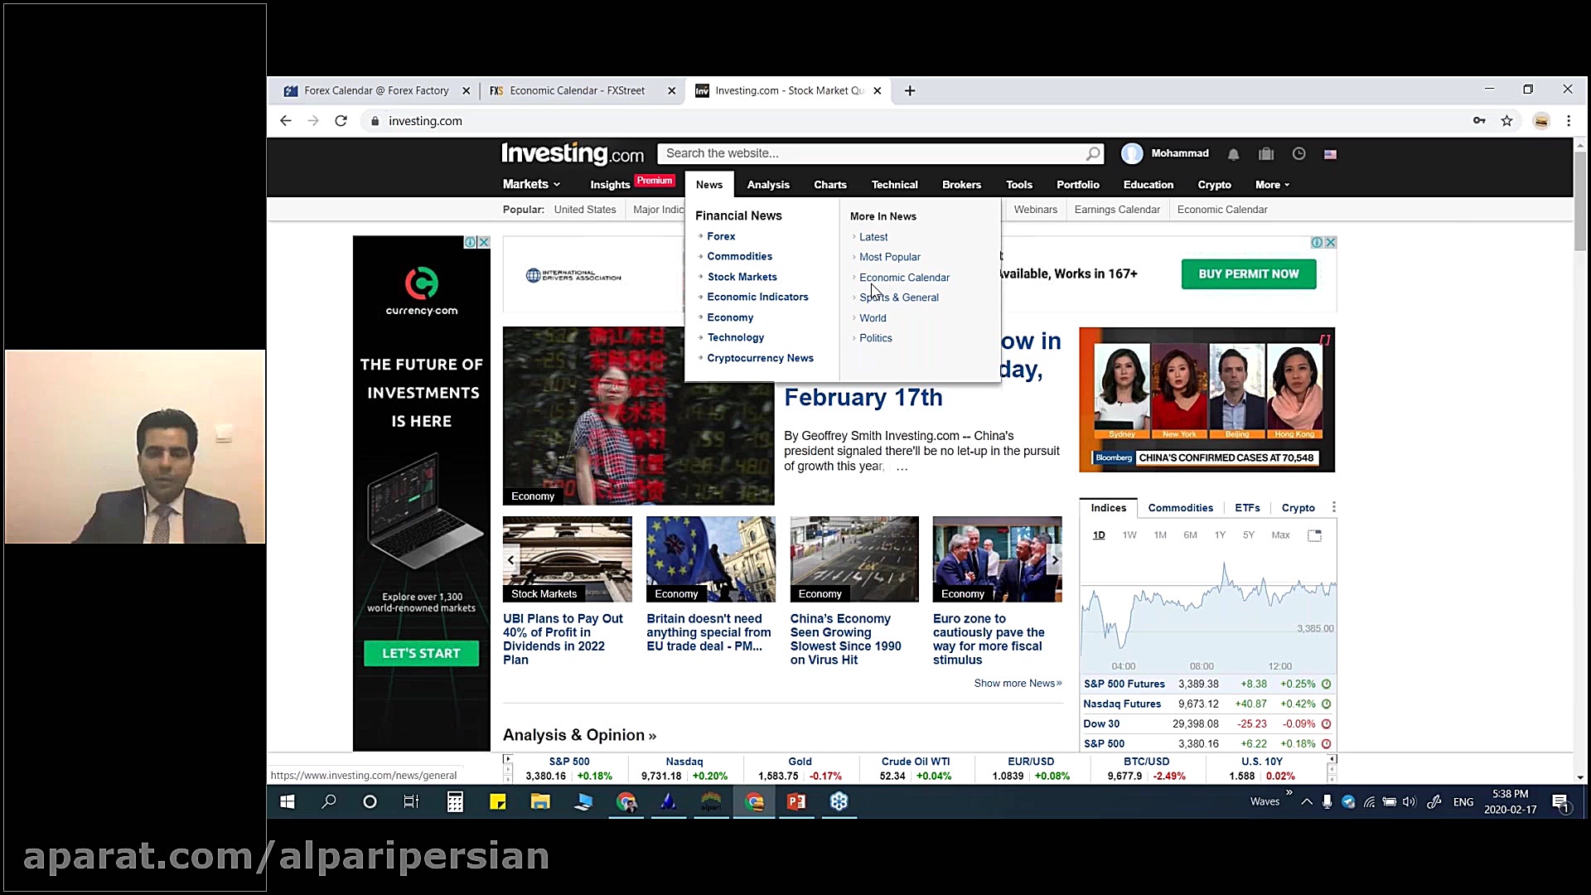This screenshot has height=895, width=1591.
Task: Click the US flag language icon
Action: point(1330,154)
